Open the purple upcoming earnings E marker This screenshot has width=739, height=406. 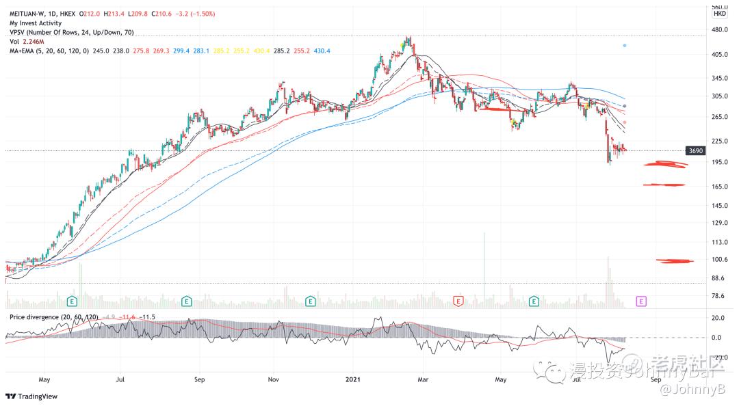(641, 301)
